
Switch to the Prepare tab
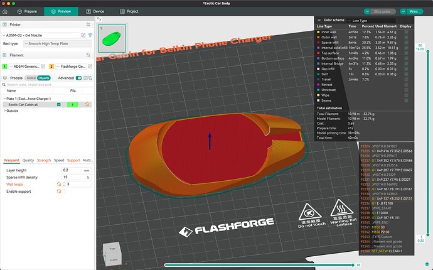tap(27, 11)
